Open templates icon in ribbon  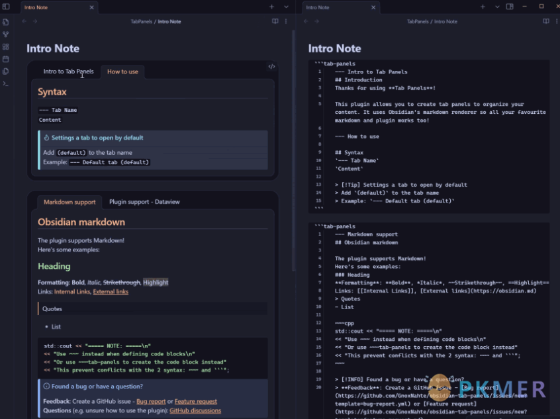coord(6,71)
